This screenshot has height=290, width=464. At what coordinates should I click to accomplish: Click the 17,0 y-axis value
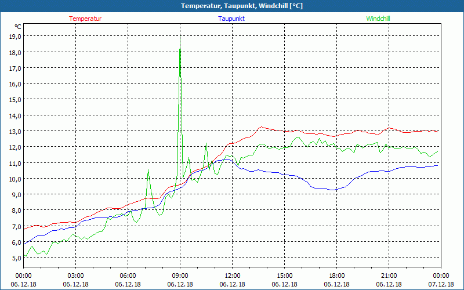pyautogui.click(x=15, y=68)
